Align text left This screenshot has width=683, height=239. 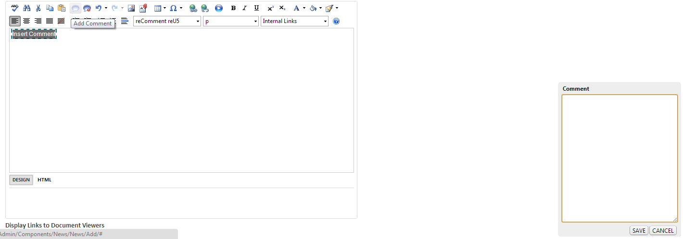[15, 21]
